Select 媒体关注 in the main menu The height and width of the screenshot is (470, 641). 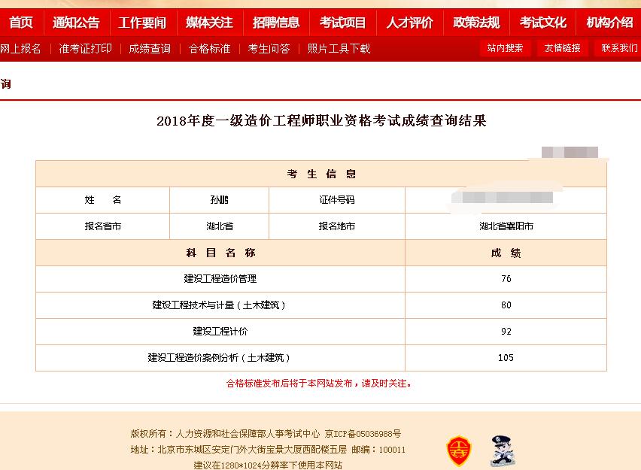point(209,23)
